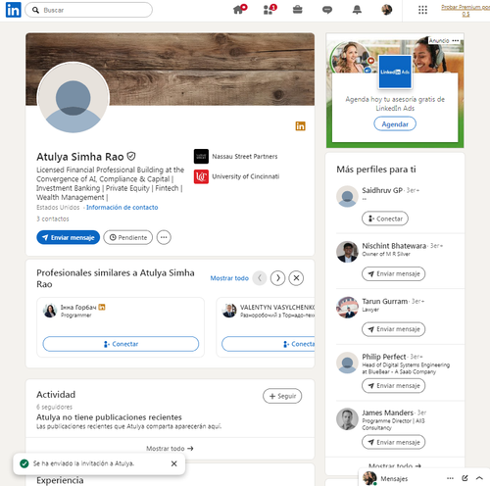
Task: Open Інна Горбач's profile picture
Action: [50, 311]
